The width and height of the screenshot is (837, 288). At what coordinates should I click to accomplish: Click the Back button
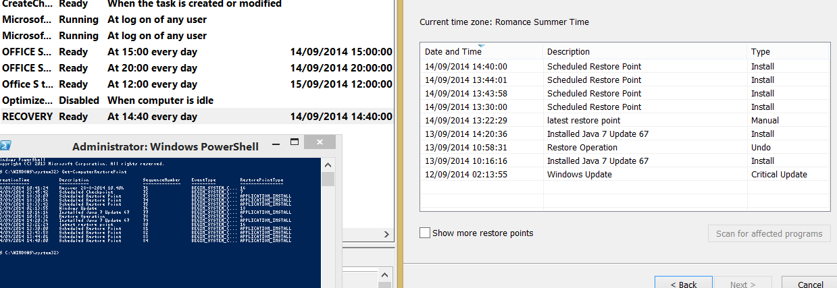click(683, 283)
